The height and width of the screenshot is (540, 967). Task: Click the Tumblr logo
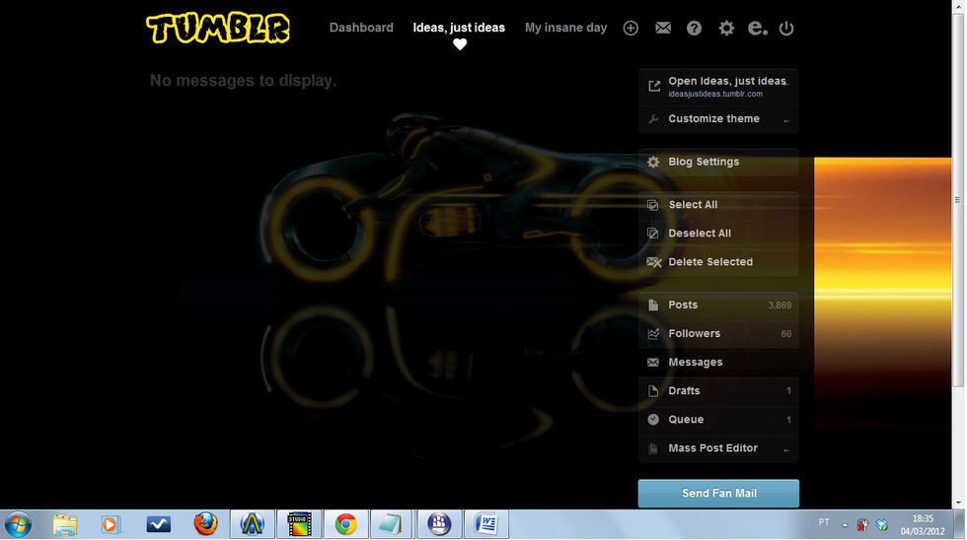click(218, 29)
